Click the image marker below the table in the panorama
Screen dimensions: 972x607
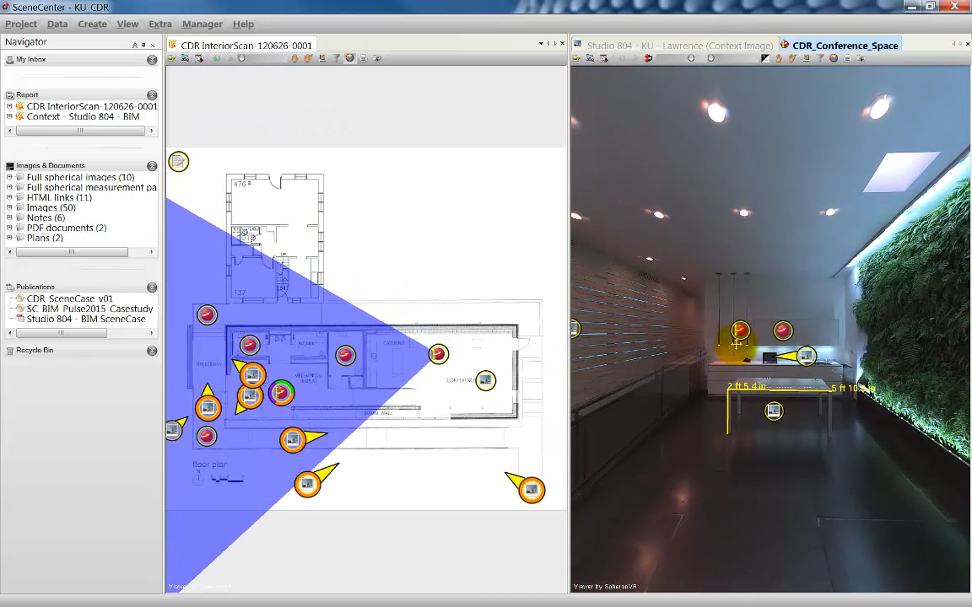(x=774, y=411)
